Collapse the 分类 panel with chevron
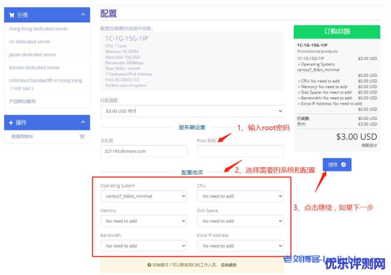 (83, 15)
